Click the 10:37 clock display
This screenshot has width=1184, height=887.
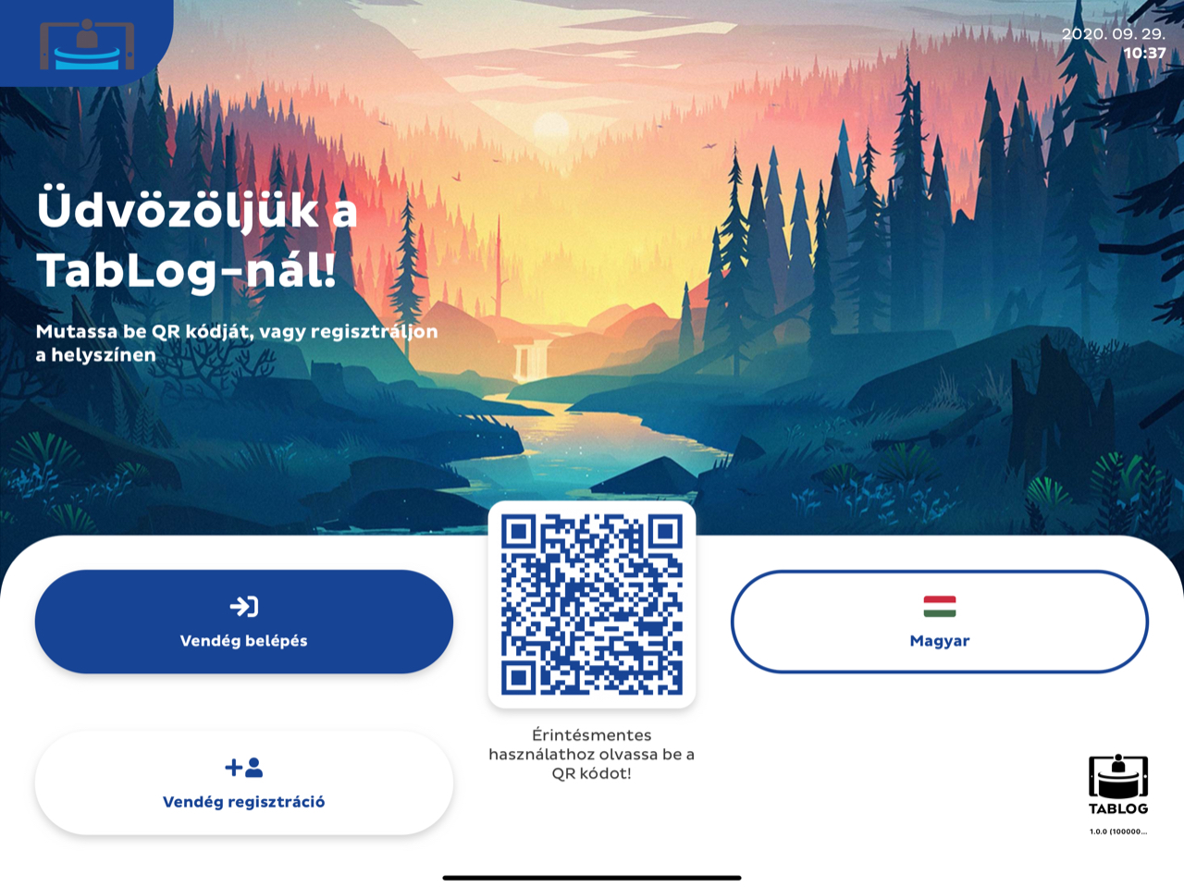pos(1145,54)
